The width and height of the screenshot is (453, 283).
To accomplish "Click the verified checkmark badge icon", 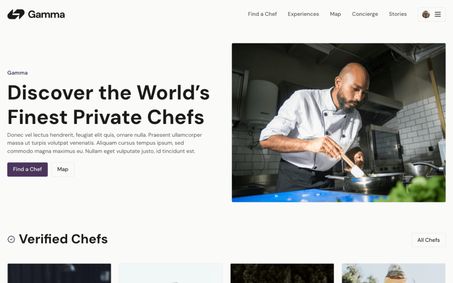I will click(x=11, y=239).
